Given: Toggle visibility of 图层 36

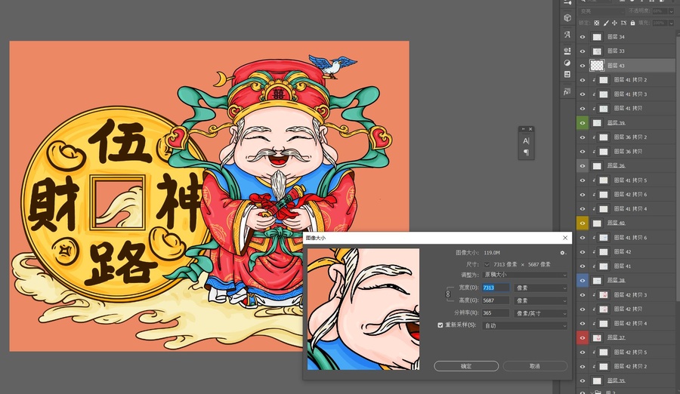Looking at the screenshot, I should pyautogui.click(x=583, y=166).
